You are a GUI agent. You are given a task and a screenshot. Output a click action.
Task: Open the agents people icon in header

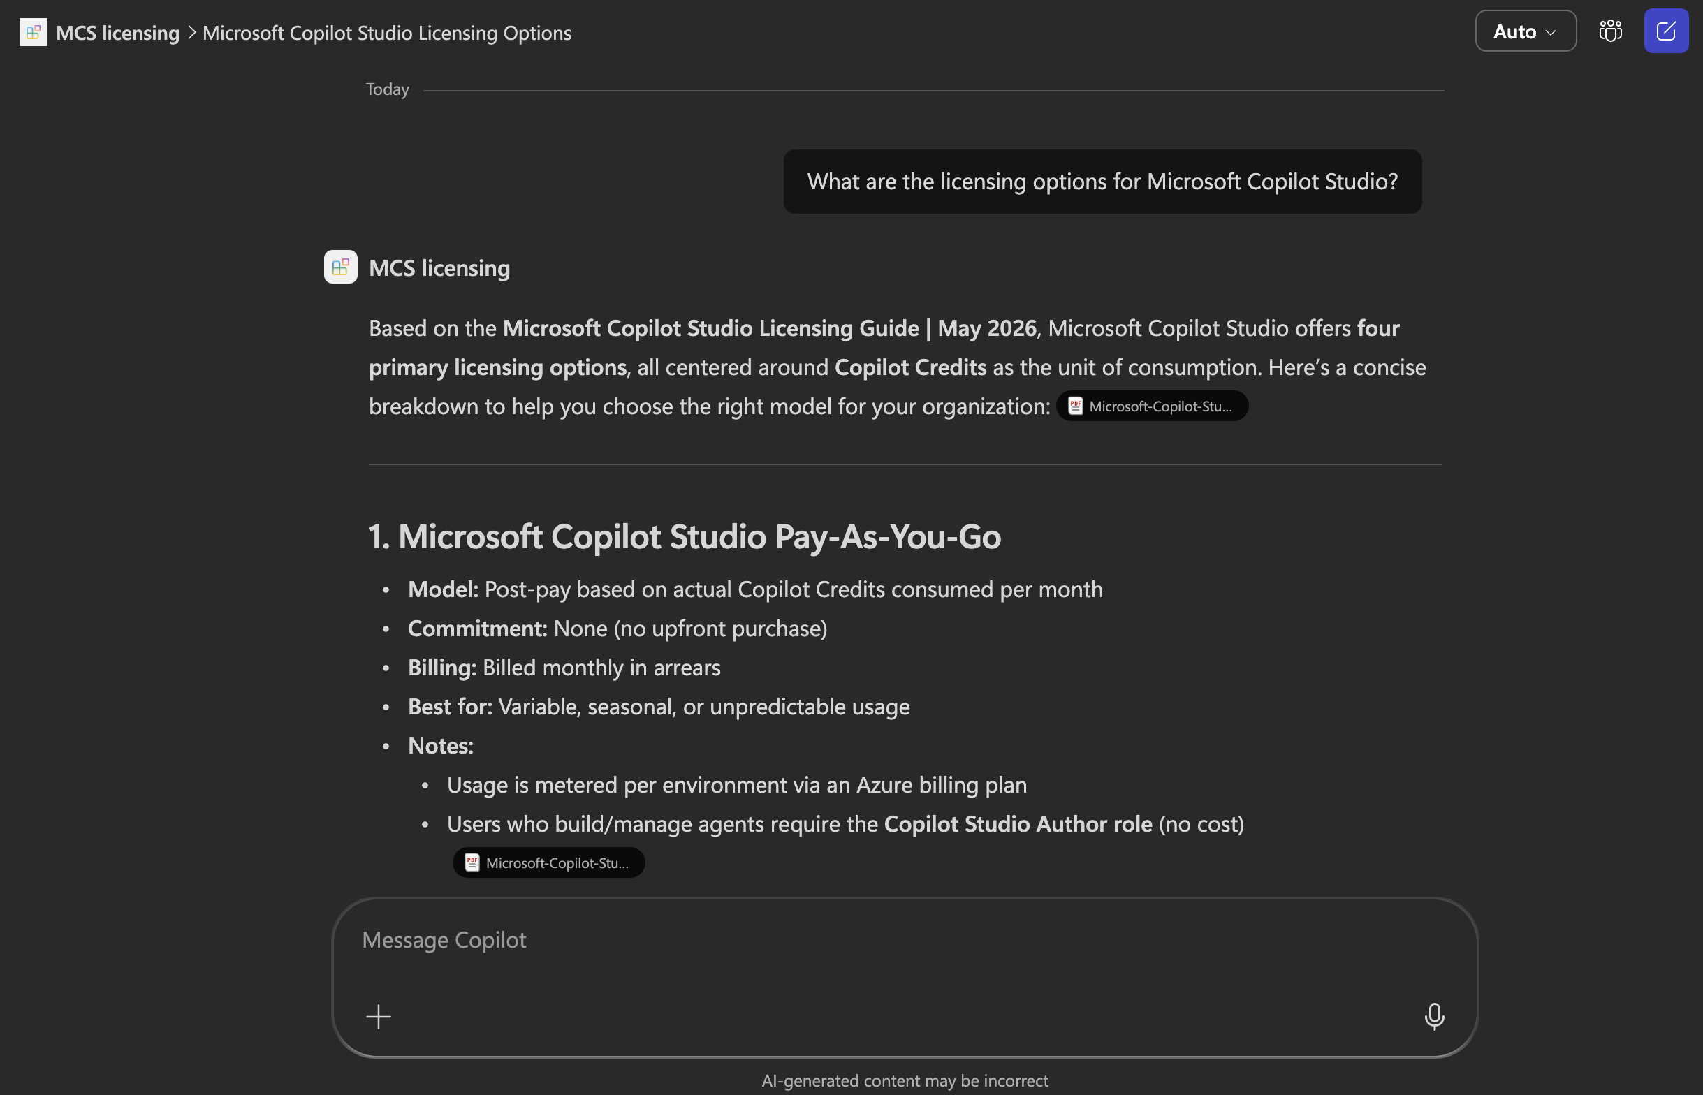[x=1611, y=31]
